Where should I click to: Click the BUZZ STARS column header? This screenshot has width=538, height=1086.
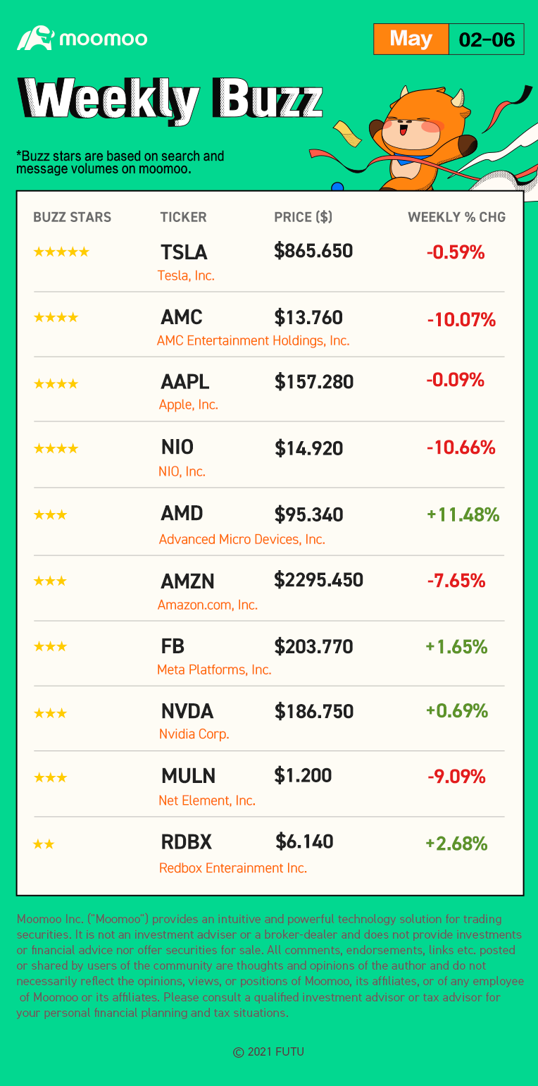click(72, 217)
